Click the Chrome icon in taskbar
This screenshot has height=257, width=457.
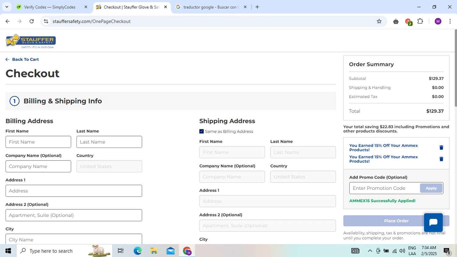click(x=187, y=251)
